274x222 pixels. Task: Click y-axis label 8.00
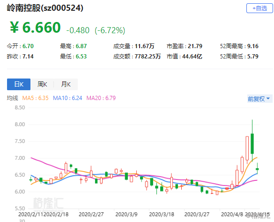point(20,124)
